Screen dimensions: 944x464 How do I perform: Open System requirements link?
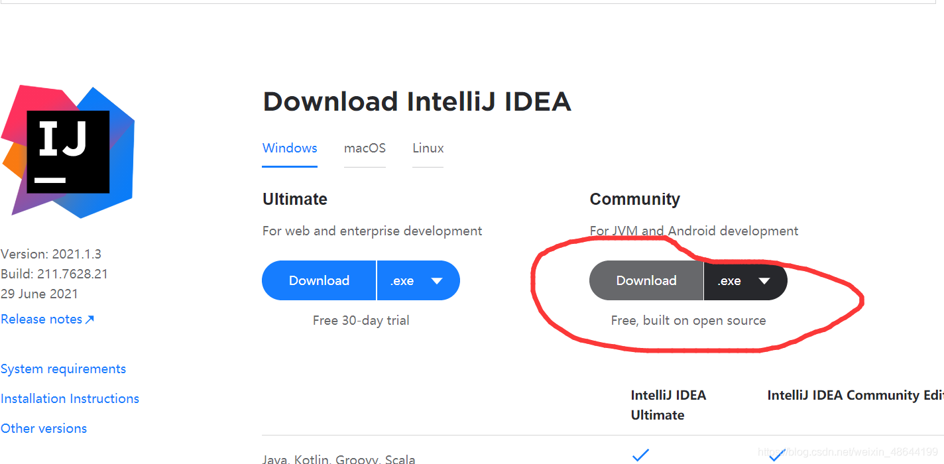click(64, 369)
